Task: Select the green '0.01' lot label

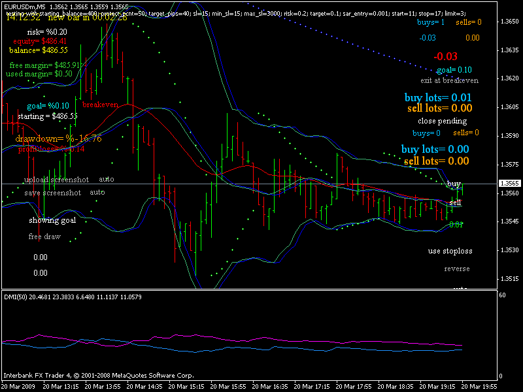Action: click(456, 225)
